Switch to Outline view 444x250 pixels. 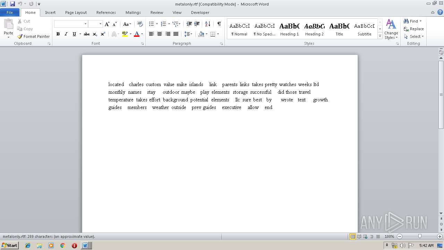(371, 236)
